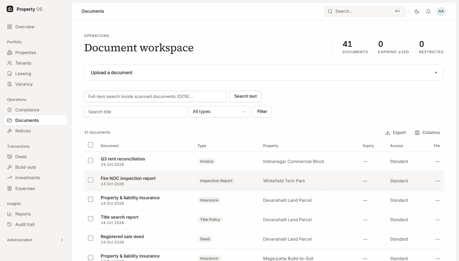
Task: Open Tenants in the Portfolio menu
Action: (36, 63)
